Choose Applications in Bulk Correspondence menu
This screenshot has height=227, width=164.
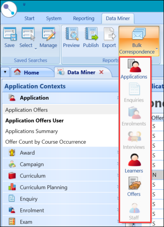(x=134, y=69)
